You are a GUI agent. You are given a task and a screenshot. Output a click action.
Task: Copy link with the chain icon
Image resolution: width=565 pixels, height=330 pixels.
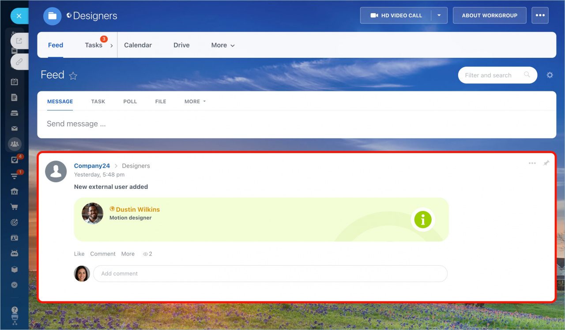19,62
